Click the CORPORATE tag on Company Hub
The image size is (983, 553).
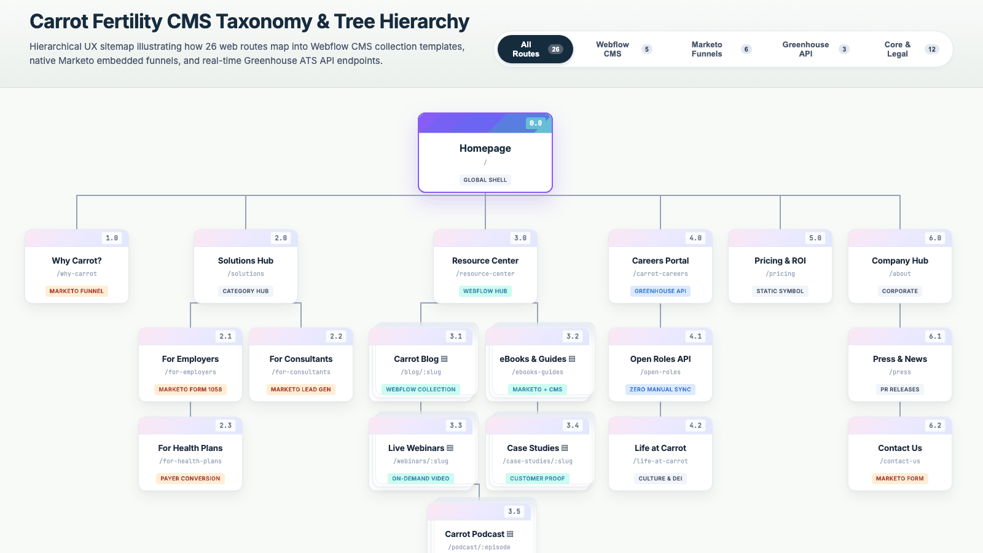click(x=900, y=291)
